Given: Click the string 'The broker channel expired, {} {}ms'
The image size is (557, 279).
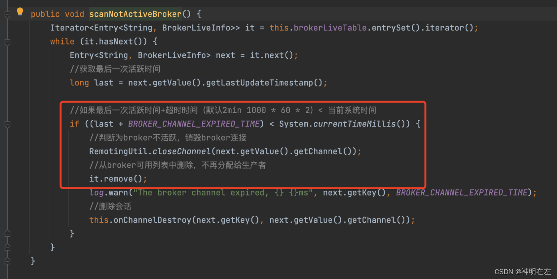Looking at the screenshot, I should 223,193.
